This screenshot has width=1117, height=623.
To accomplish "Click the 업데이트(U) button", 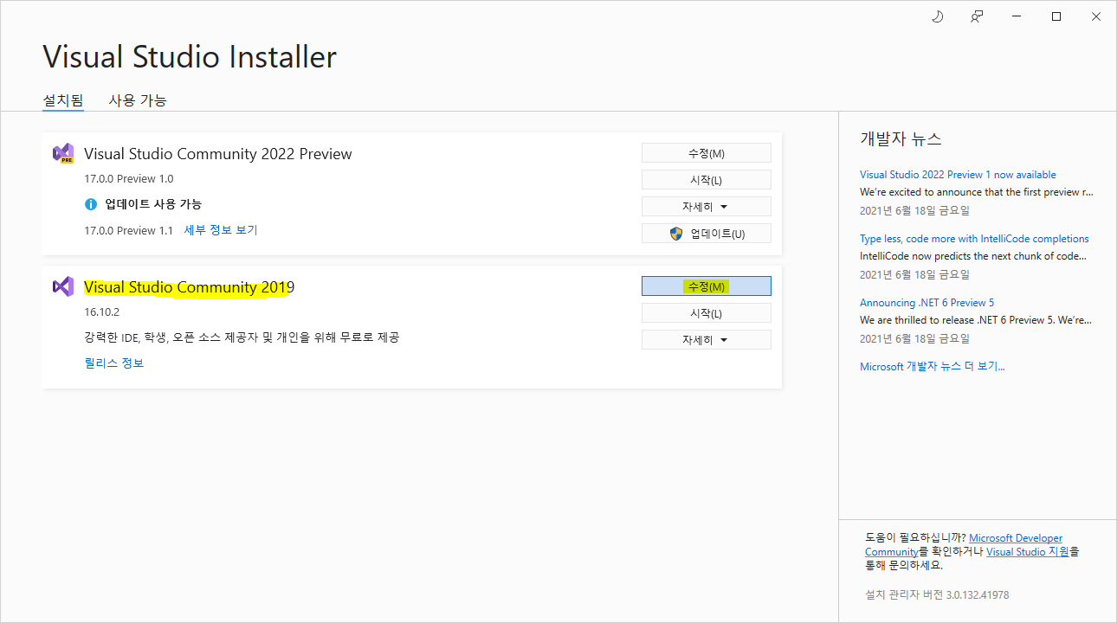I will point(706,234).
